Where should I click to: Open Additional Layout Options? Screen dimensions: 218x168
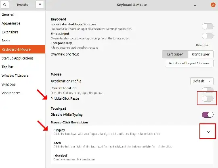point(189,63)
